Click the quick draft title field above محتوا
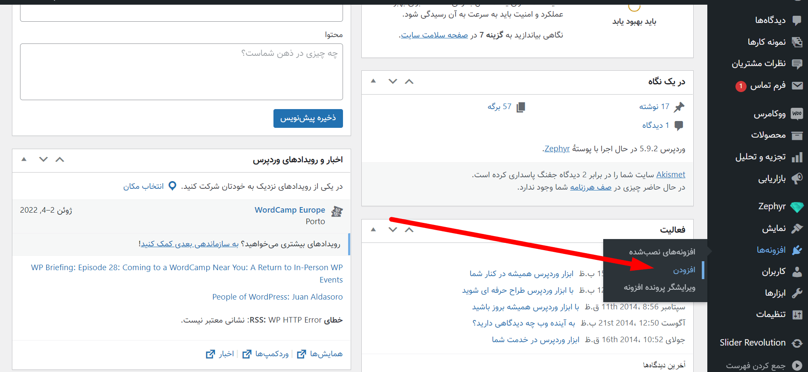This screenshot has height=372, width=808. [x=181, y=13]
